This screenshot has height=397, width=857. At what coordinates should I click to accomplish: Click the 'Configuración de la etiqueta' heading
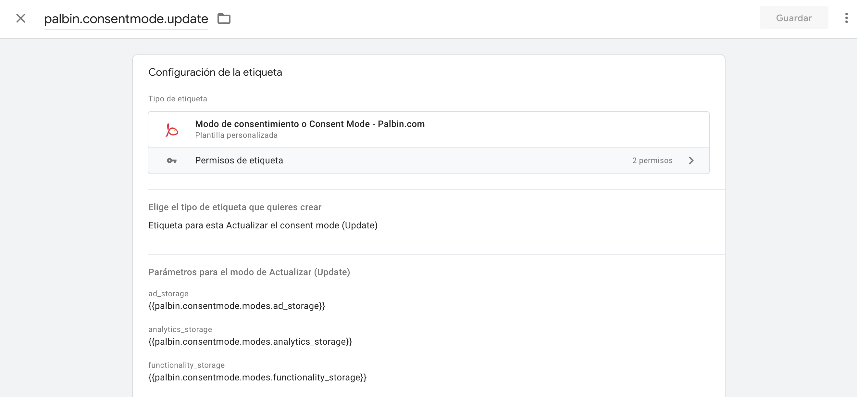tap(215, 72)
